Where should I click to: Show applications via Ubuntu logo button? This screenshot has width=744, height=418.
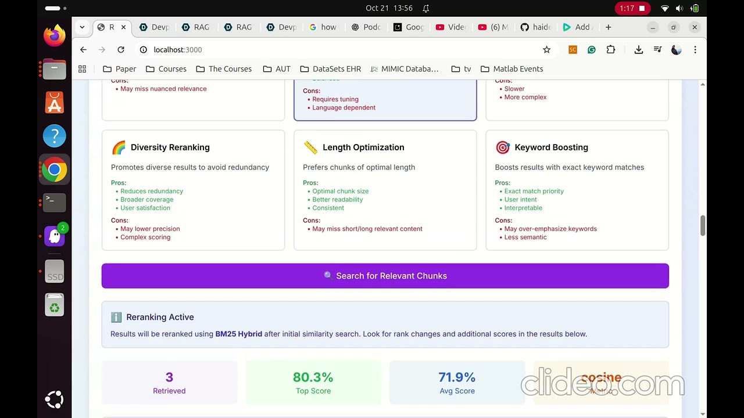pyautogui.click(x=55, y=399)
